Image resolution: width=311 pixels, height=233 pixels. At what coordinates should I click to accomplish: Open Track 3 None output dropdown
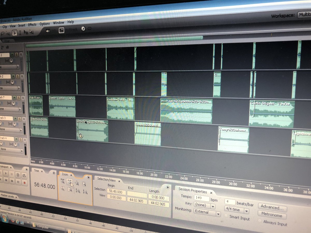pos(21,130)
